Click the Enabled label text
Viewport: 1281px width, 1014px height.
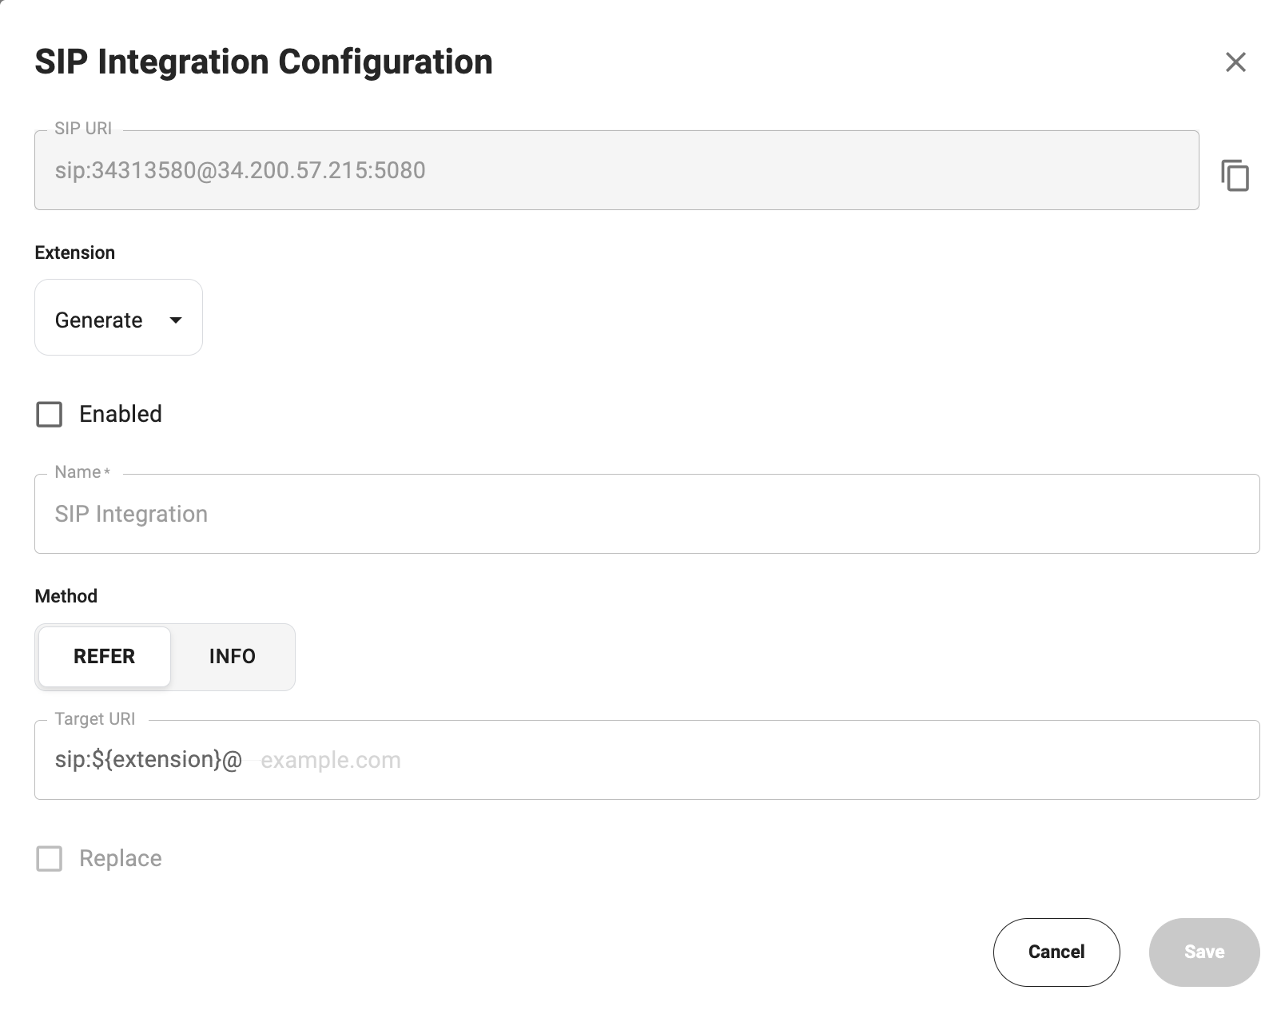point(121,414)
